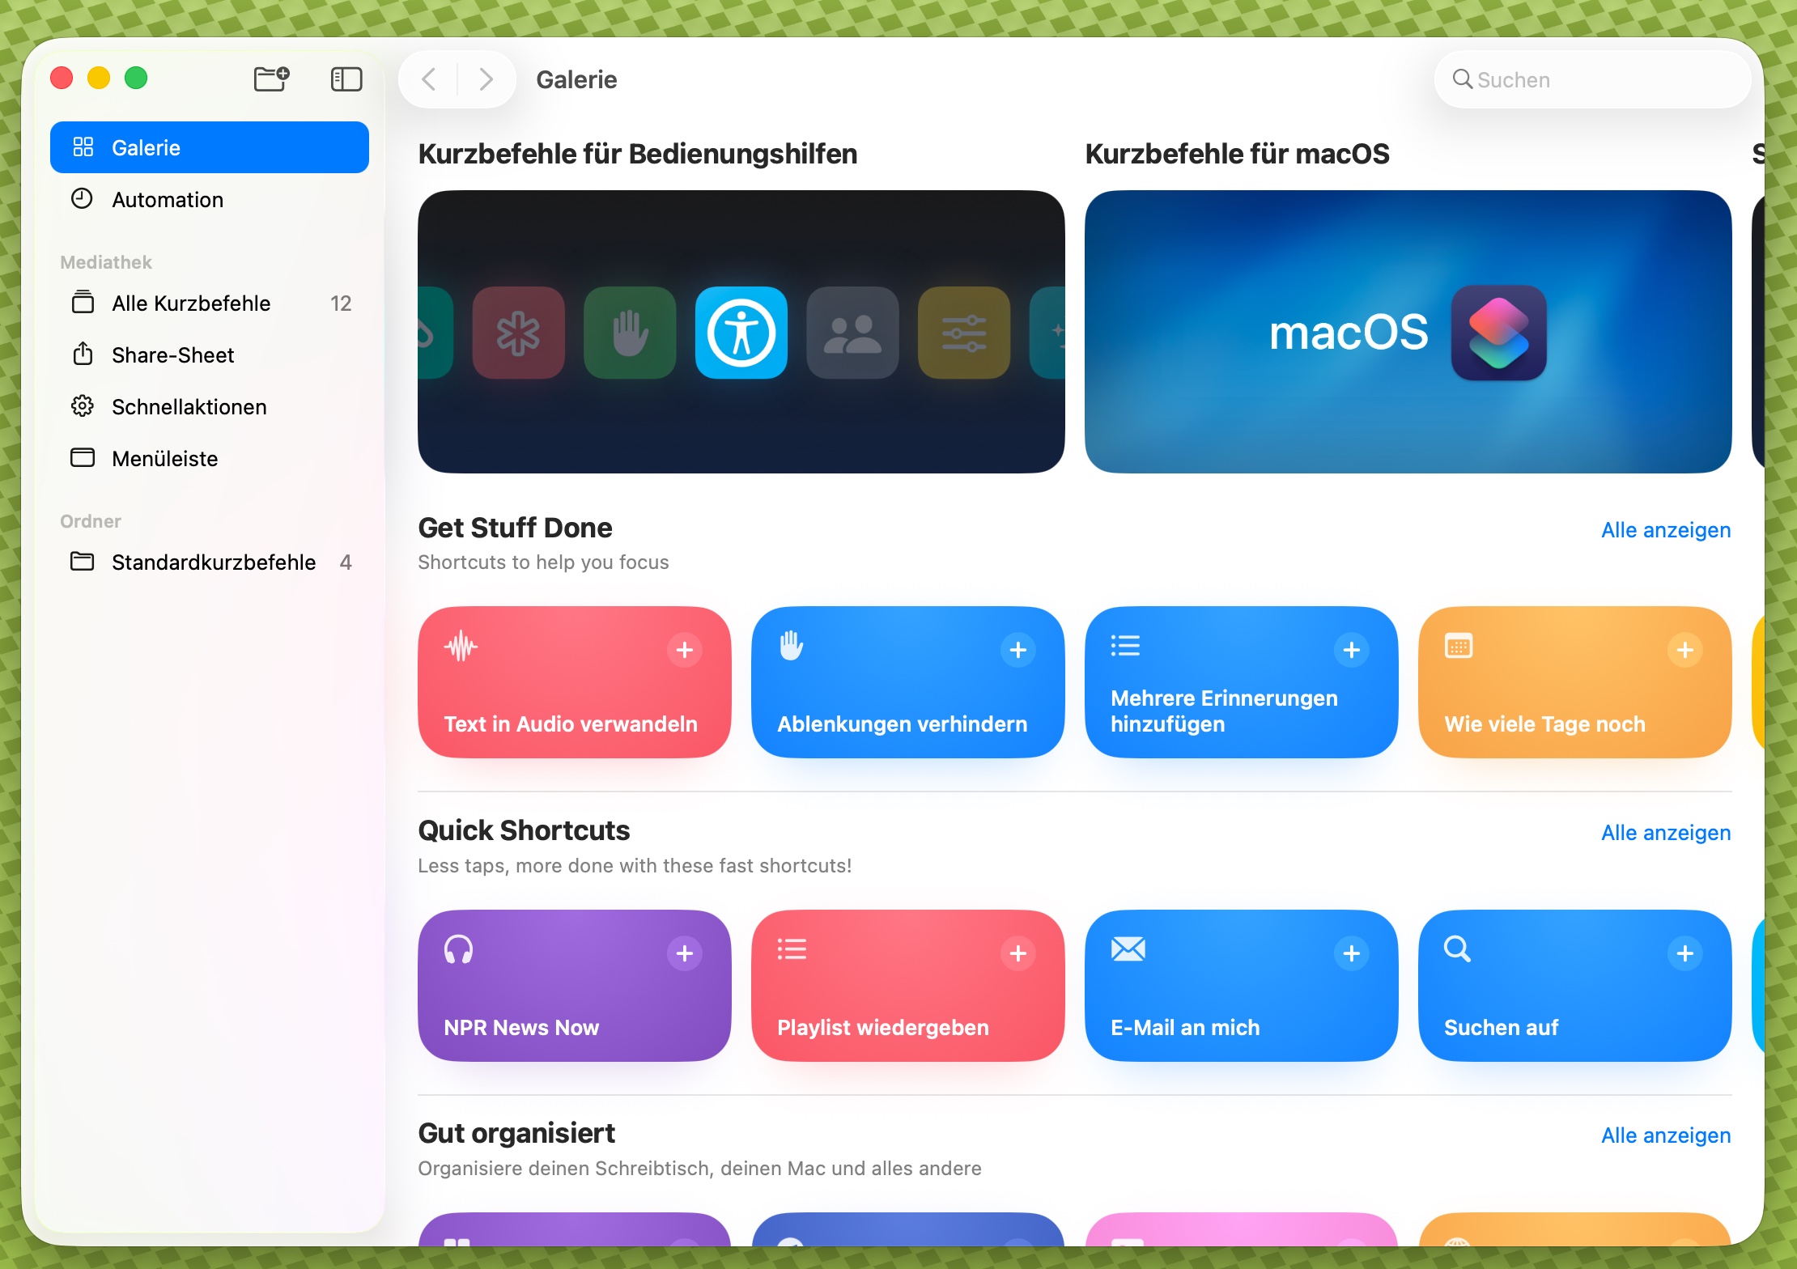The height and width of the screenshot is (1269, 1797).
Task: Open the Kurzbefehle für Bedienungshilfen banner
Action: click(x=741, y=332)
